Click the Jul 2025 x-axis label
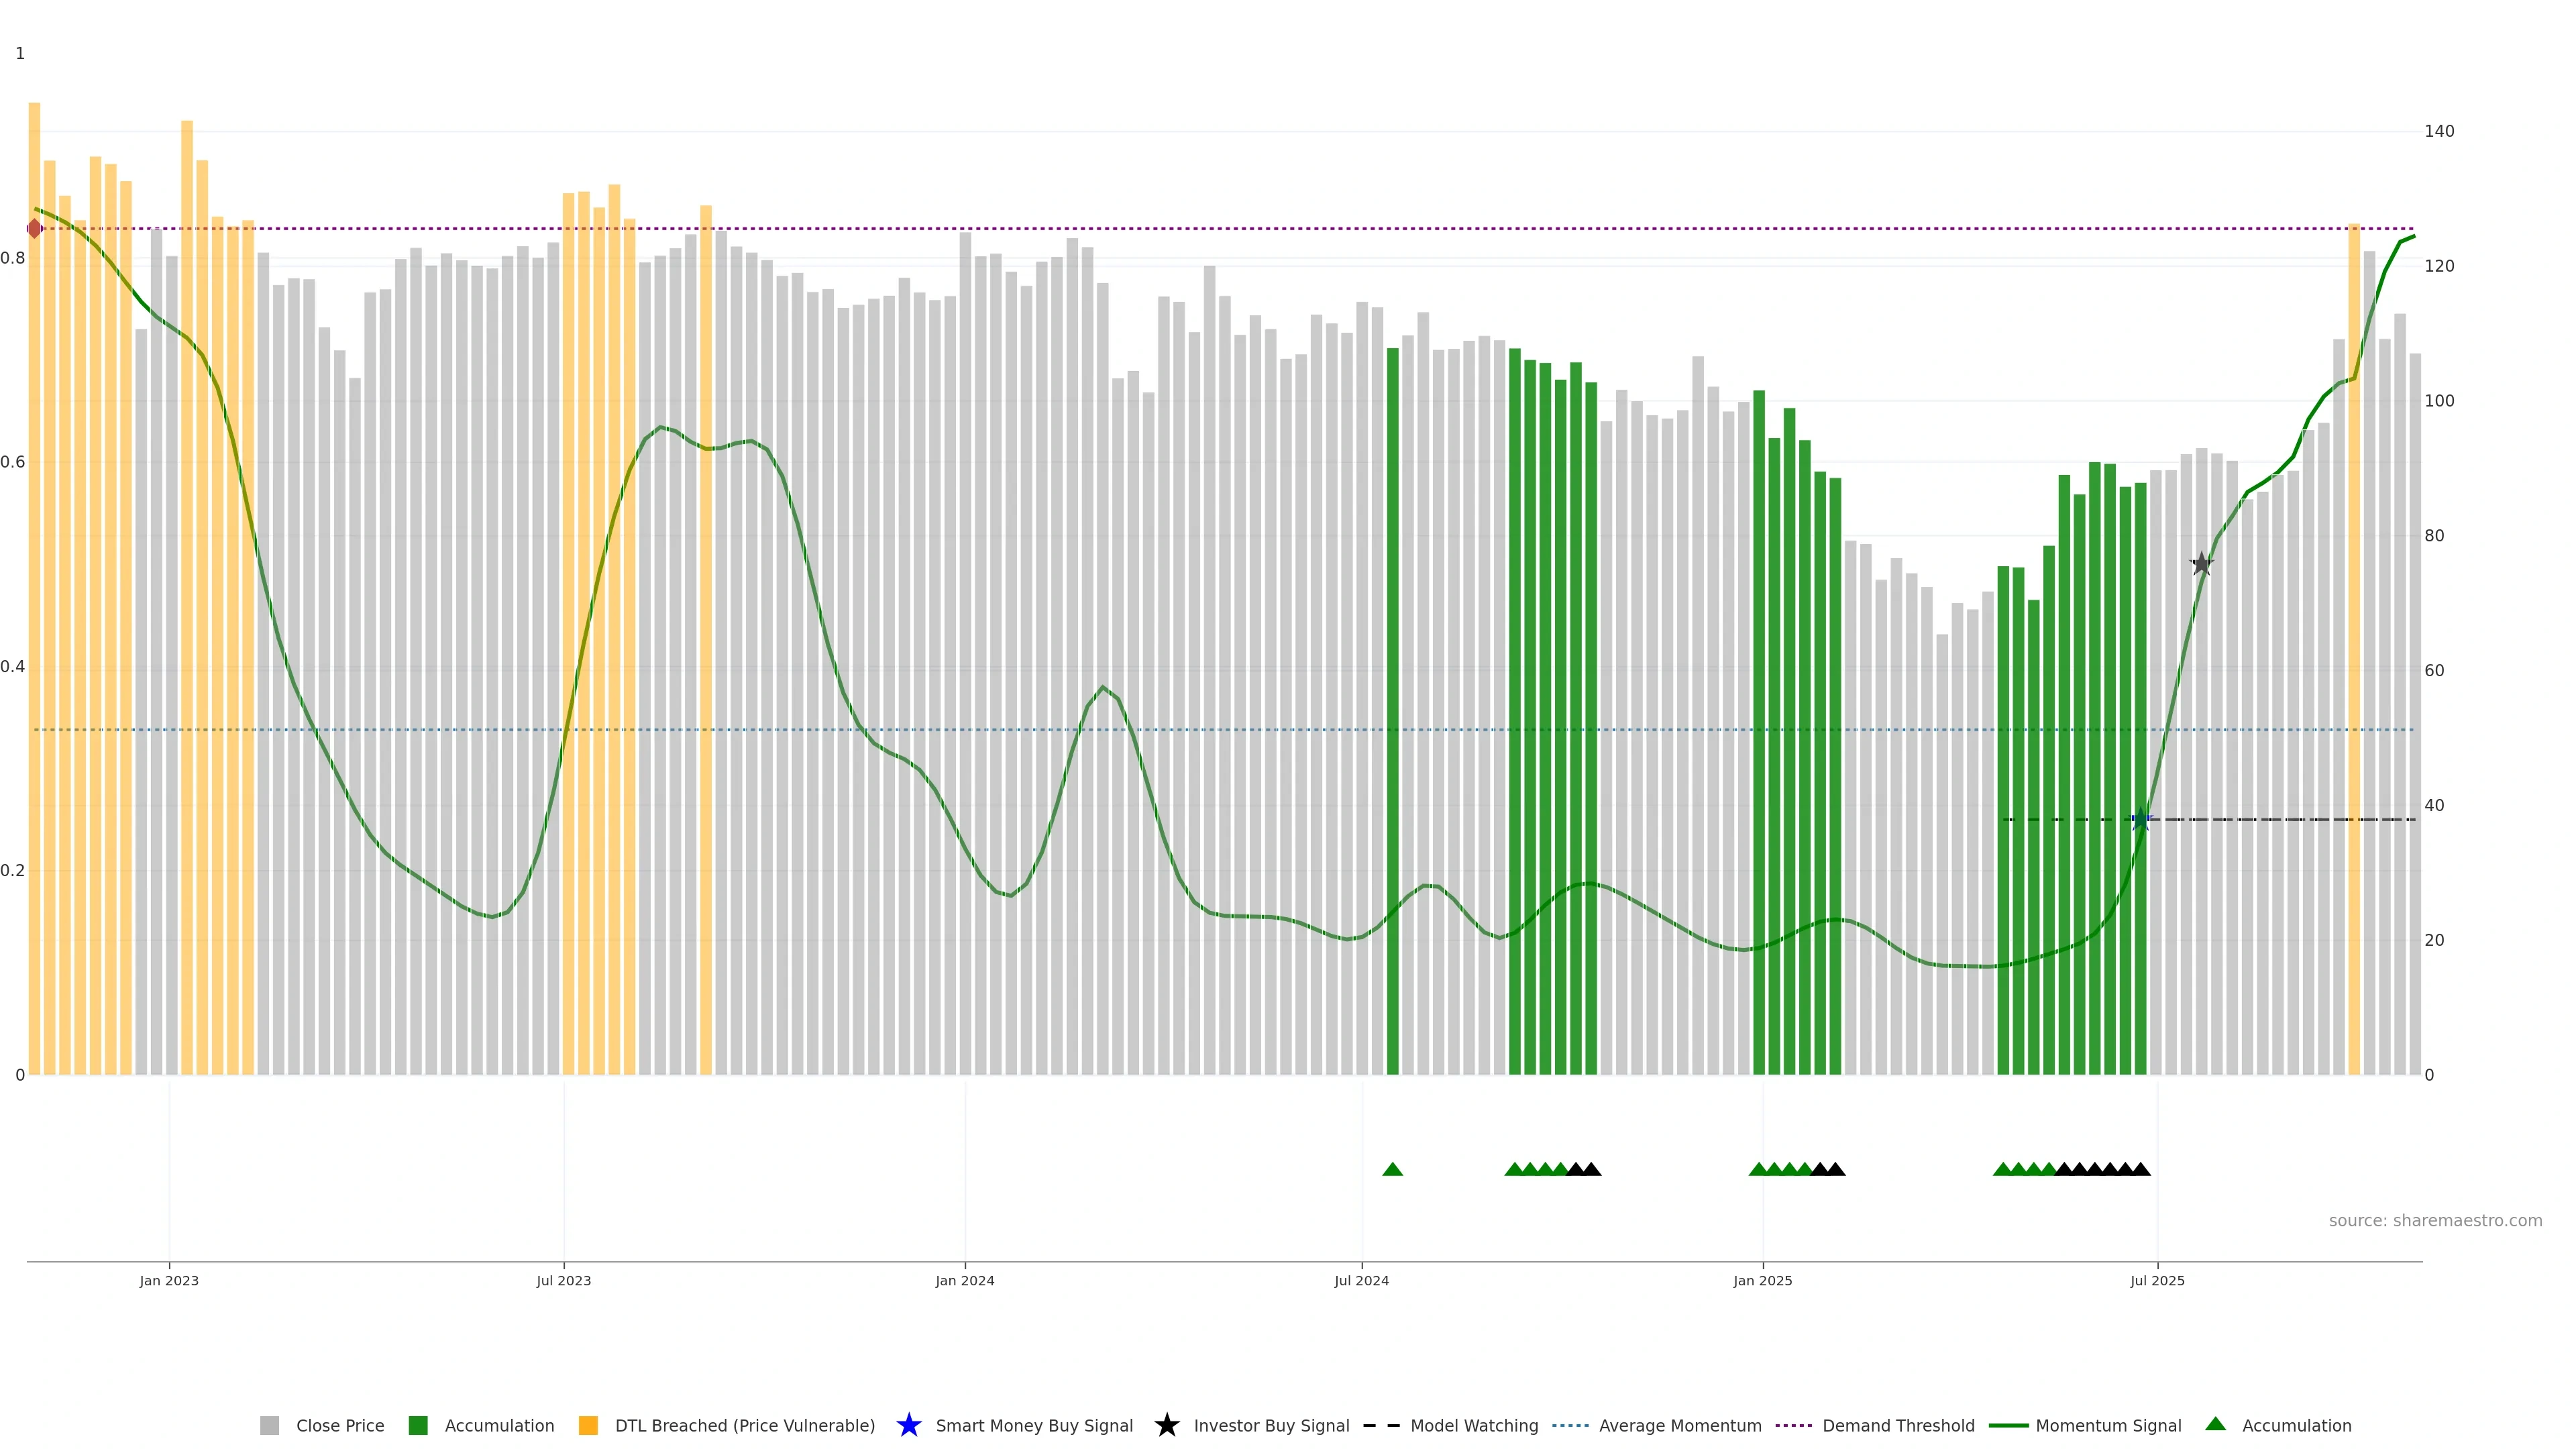 coord(2157,1280)
